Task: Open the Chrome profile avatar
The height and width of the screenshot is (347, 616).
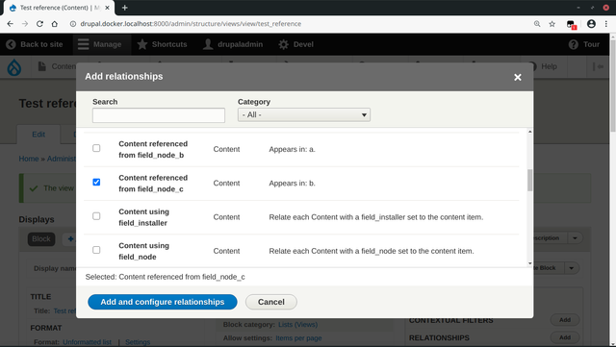Action: (591, 24)
